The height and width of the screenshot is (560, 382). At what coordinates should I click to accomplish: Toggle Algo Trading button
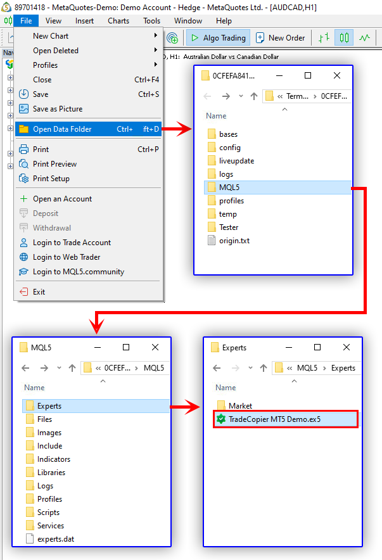point(218,37)
